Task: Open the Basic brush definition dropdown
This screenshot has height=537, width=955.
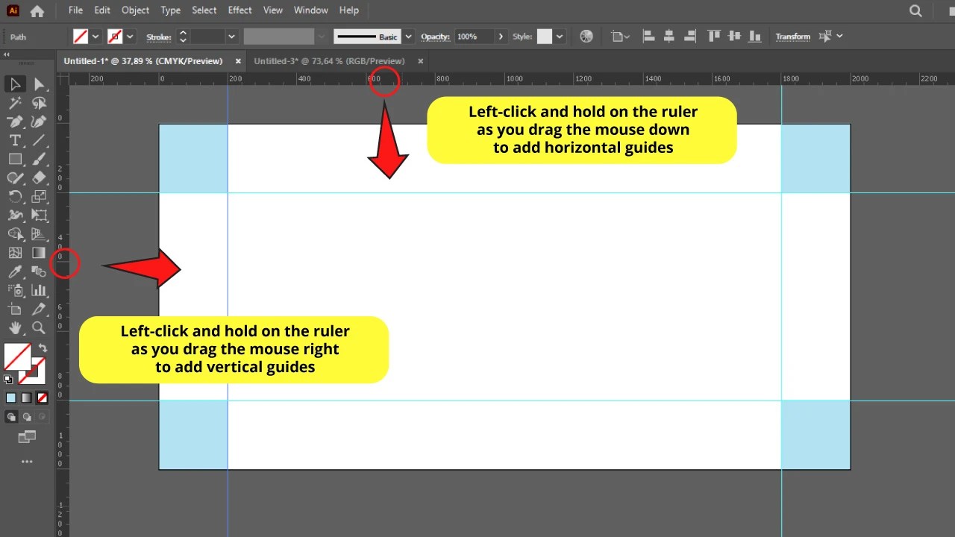Action: click(x=407, y=36)
